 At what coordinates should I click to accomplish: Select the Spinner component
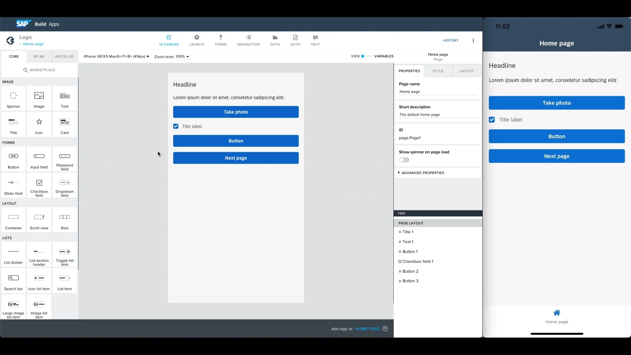point(13,98)
